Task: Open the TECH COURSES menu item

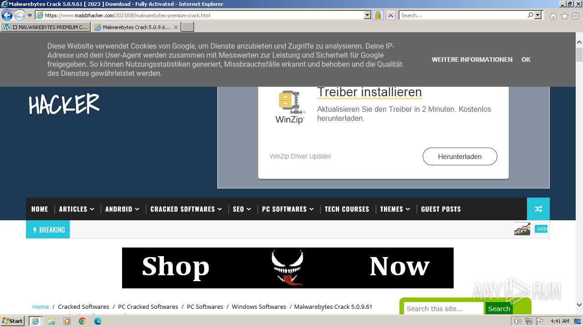Action: click(347, 209)
